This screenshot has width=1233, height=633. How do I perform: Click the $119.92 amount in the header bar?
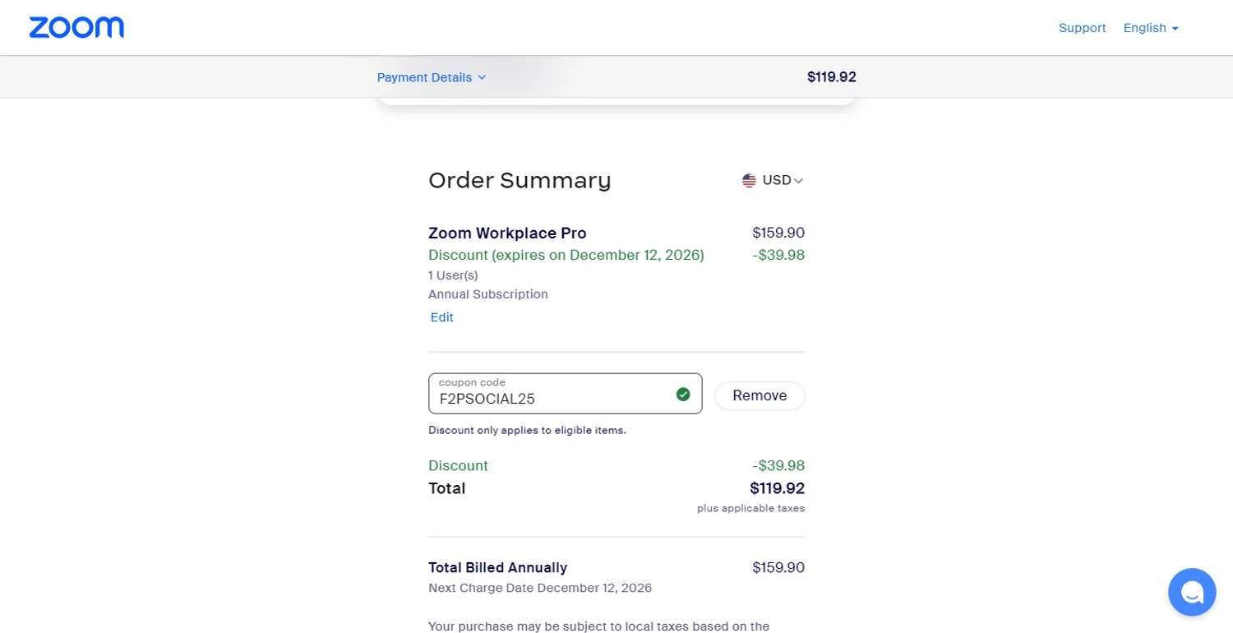pos(831,77)
